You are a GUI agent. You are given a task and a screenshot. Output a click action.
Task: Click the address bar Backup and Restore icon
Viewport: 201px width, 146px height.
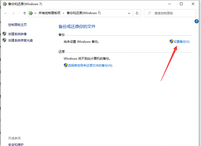31,13
